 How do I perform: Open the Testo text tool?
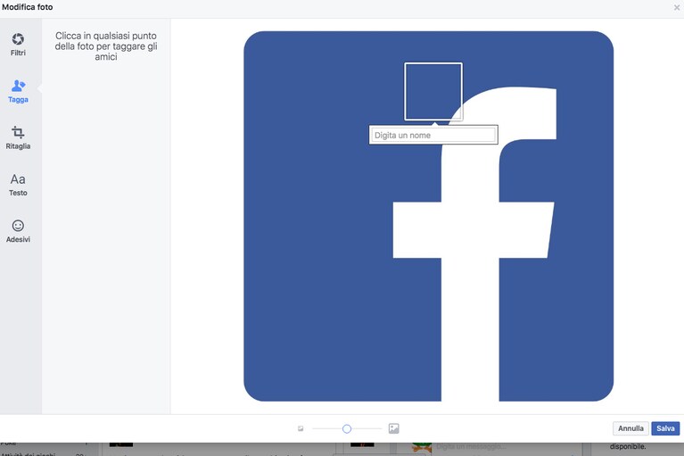[18, 185]
